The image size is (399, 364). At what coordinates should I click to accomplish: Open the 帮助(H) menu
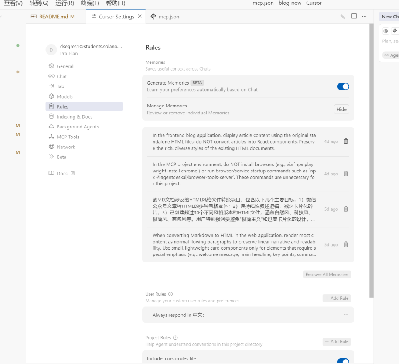coord(116,3)
